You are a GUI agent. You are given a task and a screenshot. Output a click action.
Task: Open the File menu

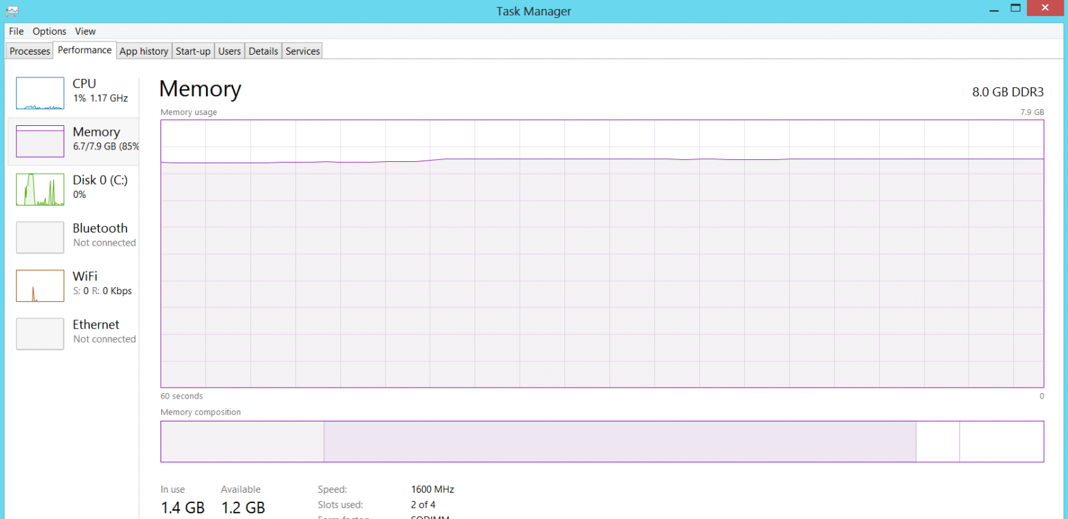[x=16, y=31]
